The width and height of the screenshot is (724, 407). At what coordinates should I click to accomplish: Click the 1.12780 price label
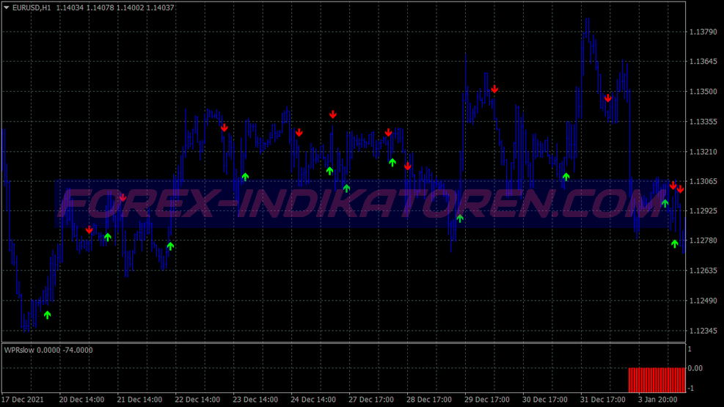click(x=703, y=241)
